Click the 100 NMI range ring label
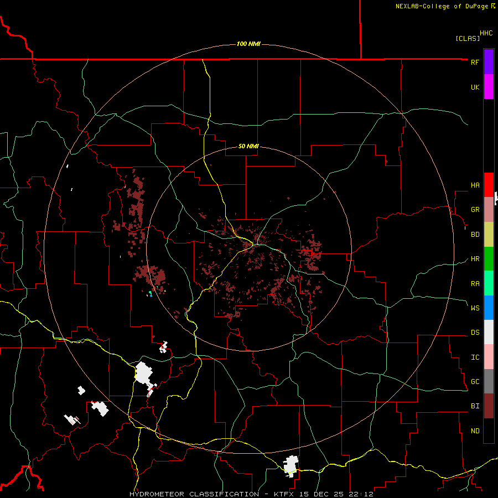 click(248, 44)
